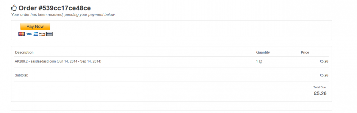The image size is (357, 113).
Task: Click the subtotal amount £5.26
Action: (x=324, y=75)
